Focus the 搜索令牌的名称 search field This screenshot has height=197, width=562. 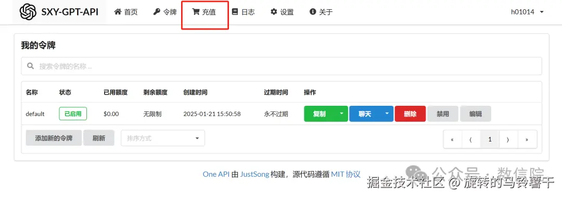282,66
